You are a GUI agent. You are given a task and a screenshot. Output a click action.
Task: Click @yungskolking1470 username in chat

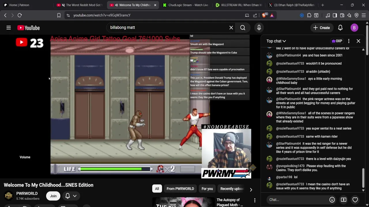pyautogui.click(x=290, y=166)
